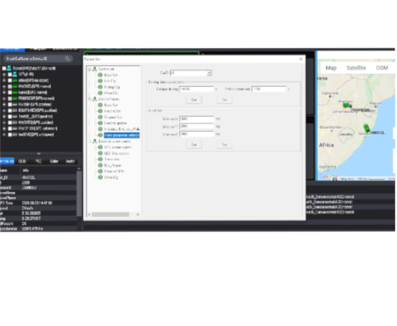Collapse the System set tree node

89,69
